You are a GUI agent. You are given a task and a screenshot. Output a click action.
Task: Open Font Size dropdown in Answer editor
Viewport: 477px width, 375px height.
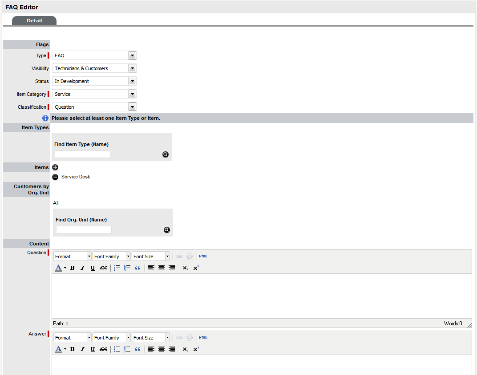point(151,338)
